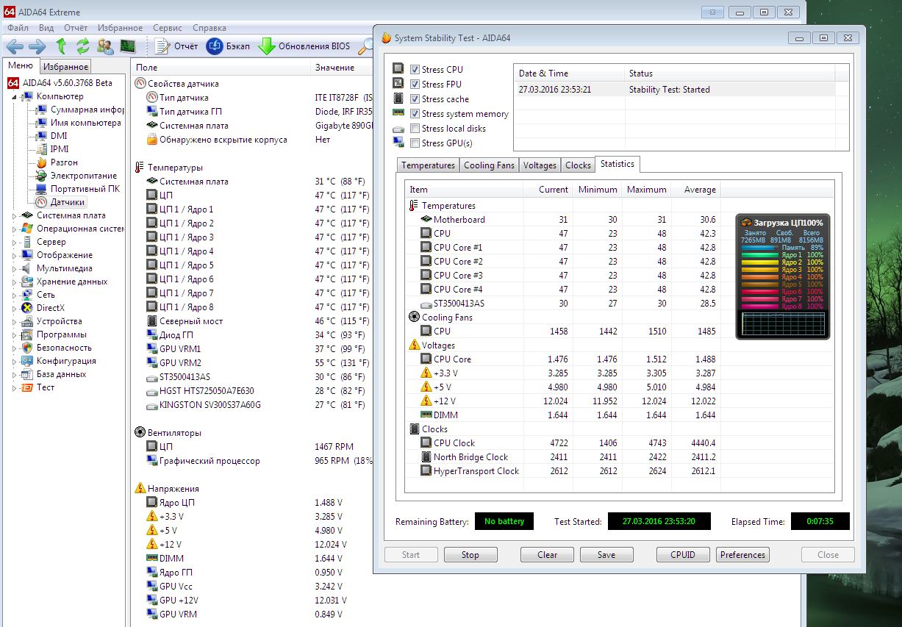Switch to the Temperatures tab
This screenshot has width=902, height=627.
click(x=428, y=165)
